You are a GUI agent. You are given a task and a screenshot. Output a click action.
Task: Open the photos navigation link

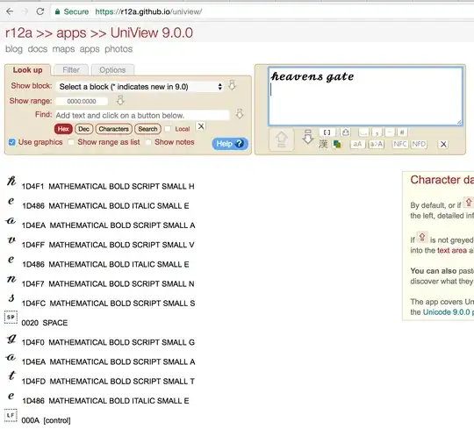tap(118, 49)
